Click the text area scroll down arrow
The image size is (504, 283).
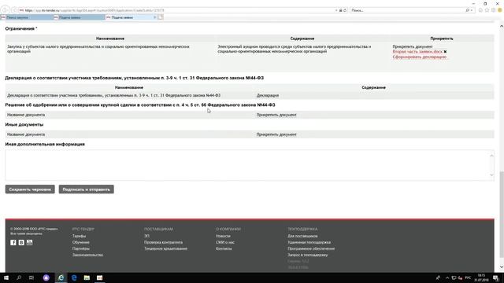(x=491, y=175)
